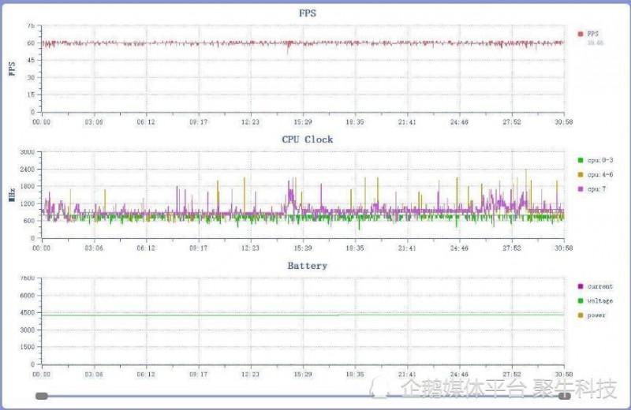Click the green voltage line in Battery chart
The width and height of the screenshot is (631, 410).
[237, 315]
